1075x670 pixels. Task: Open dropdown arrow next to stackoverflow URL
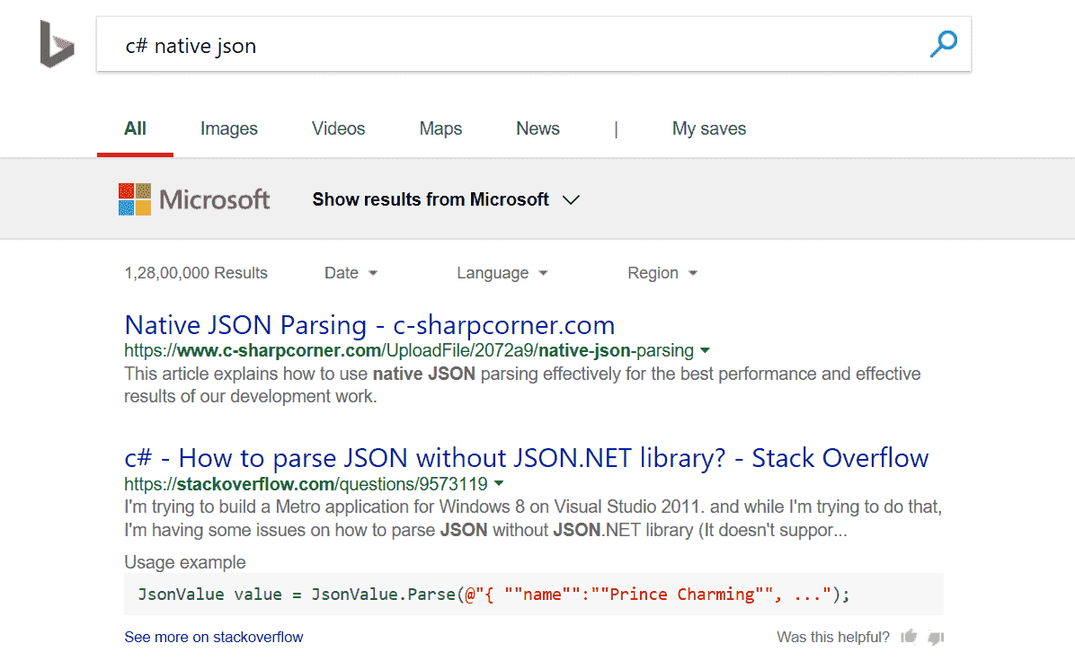pyautogui.click(x=499, y=484)
